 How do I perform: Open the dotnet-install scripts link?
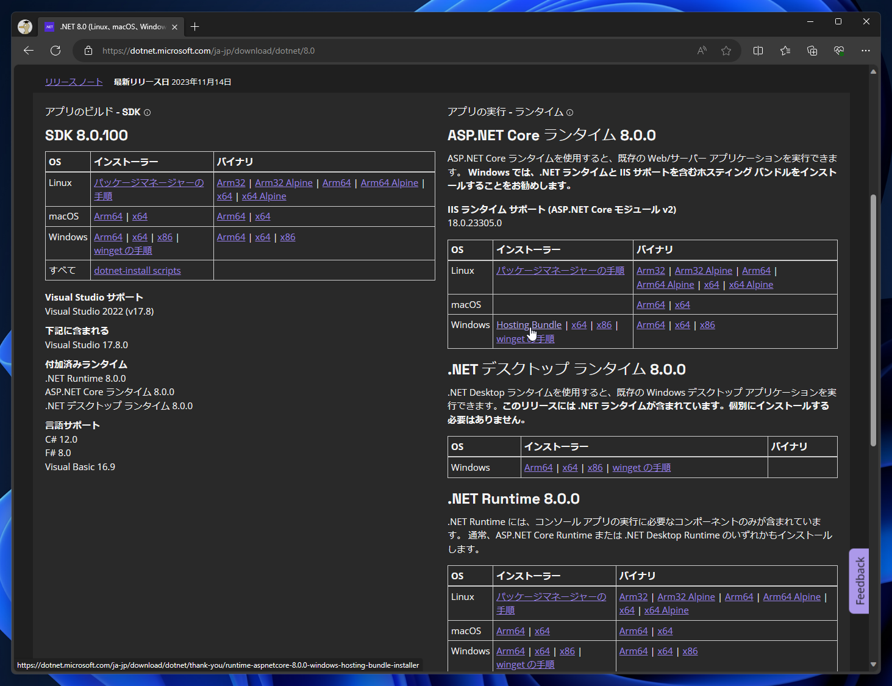click(x=137, y=271)
